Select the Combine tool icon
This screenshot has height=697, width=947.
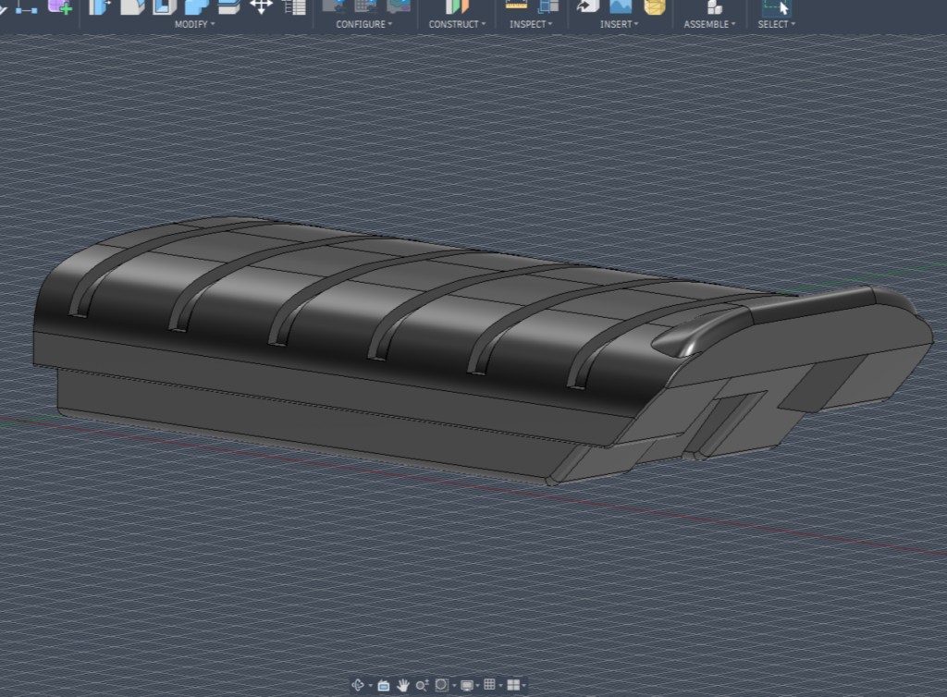(x=196, y=6)
